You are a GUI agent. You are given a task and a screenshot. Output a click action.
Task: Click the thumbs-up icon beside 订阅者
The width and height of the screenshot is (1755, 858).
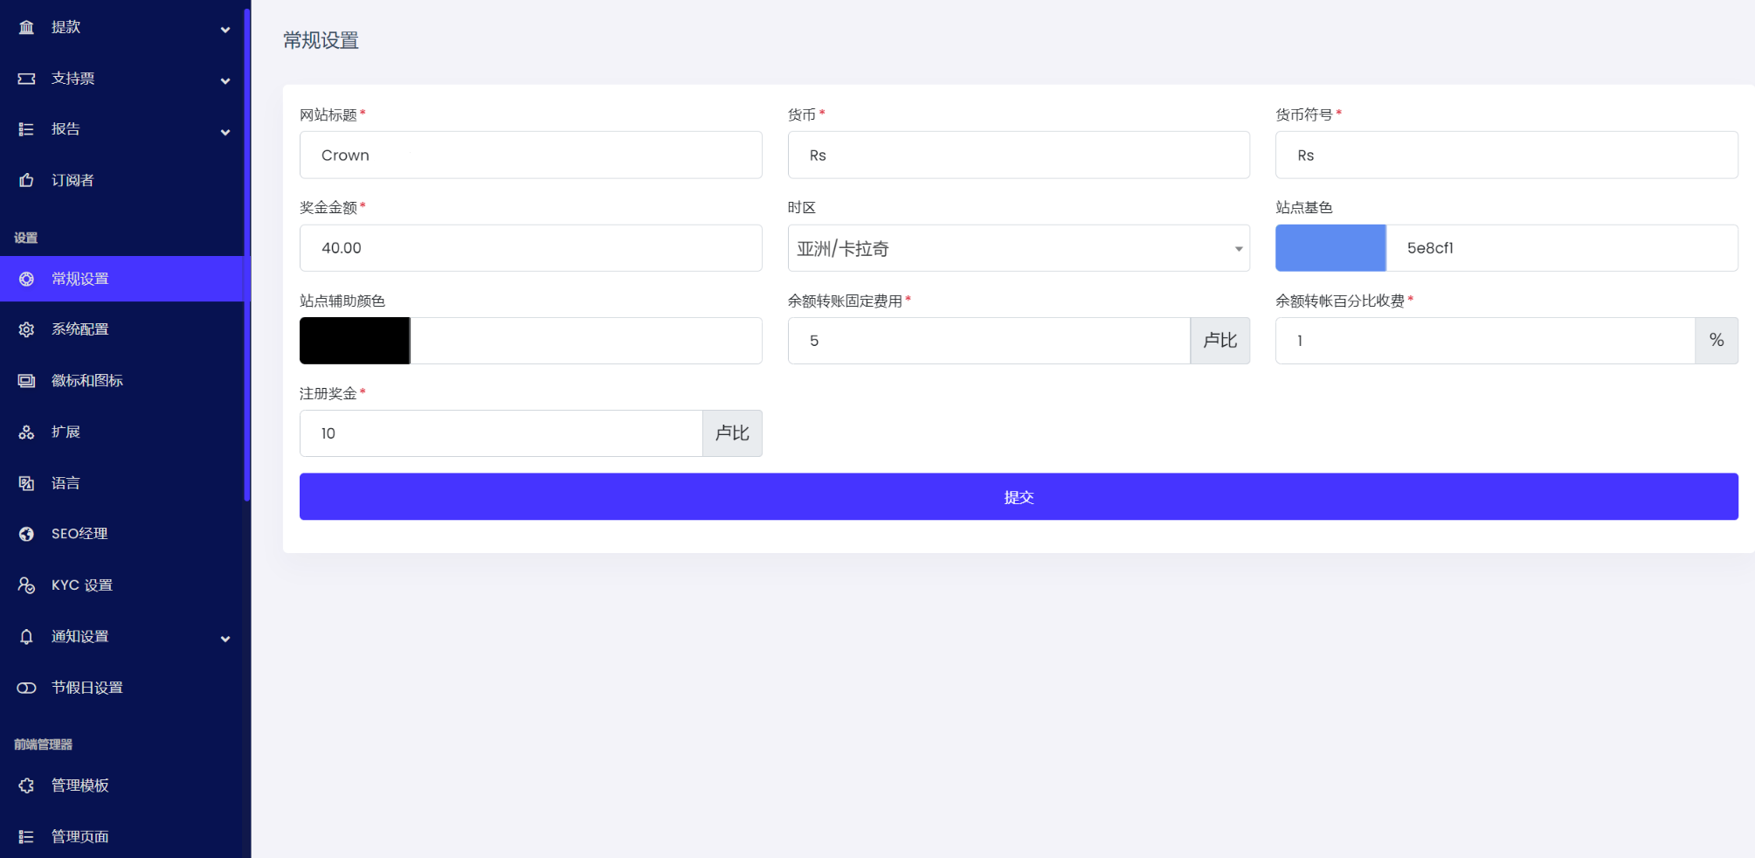26,181
